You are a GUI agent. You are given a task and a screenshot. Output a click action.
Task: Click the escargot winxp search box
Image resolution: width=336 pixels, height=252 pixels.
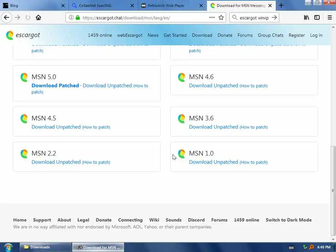[254, 18]
